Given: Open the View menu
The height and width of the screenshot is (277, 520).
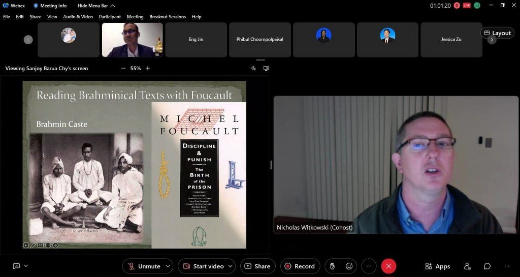Looking at the screenshot, I should (52, 17).
